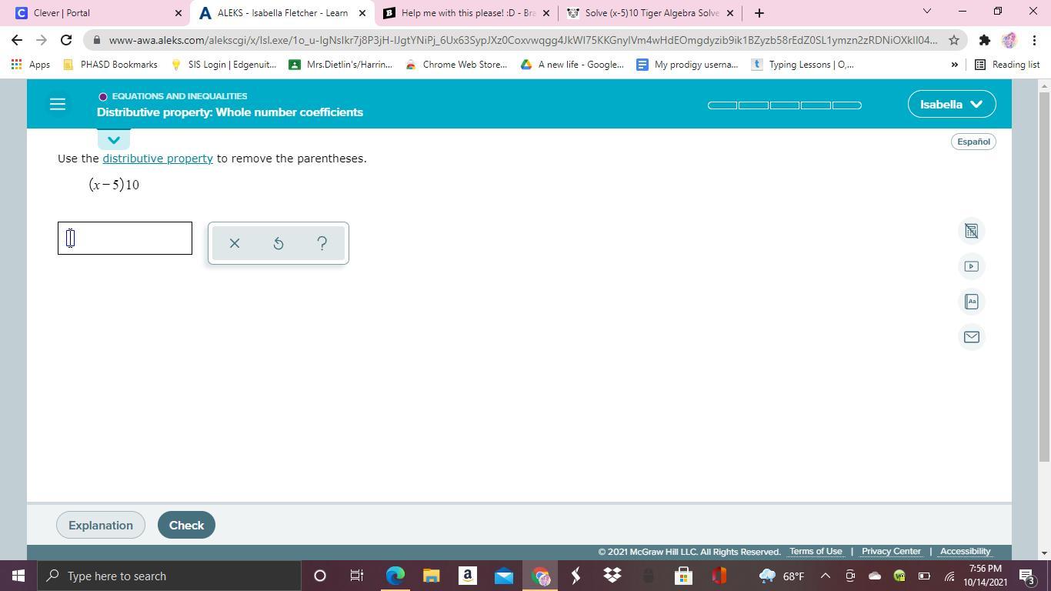Open the weather 68°F taskbar widget
1051x591 pixels.
782,576
